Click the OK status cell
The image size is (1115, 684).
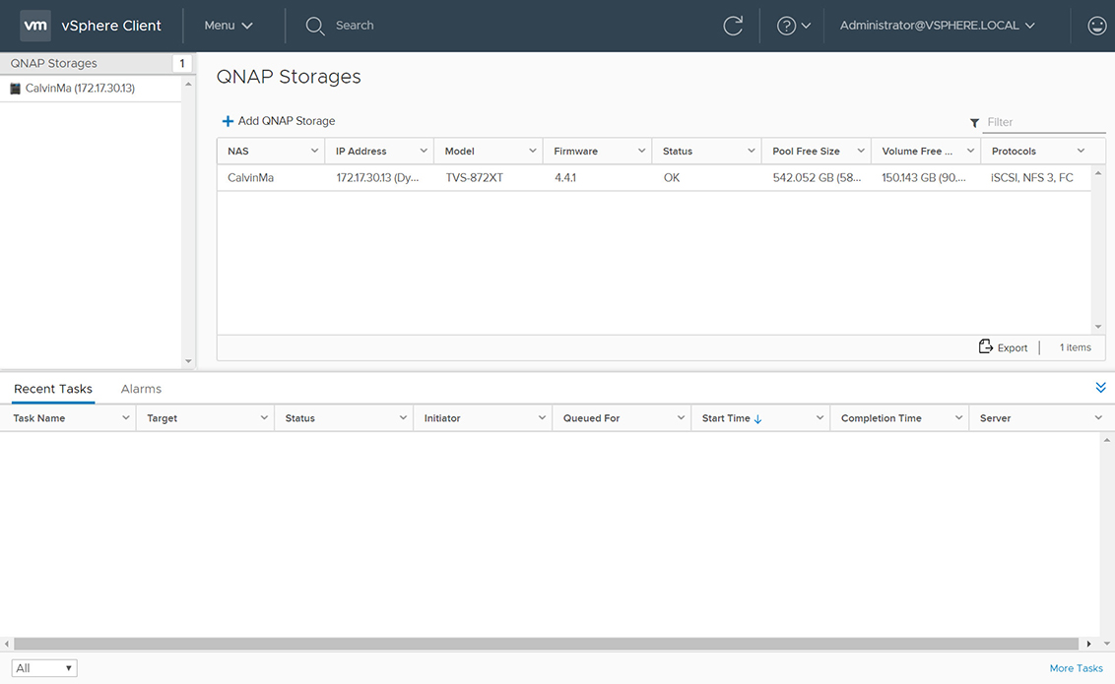tap(672, 177)
